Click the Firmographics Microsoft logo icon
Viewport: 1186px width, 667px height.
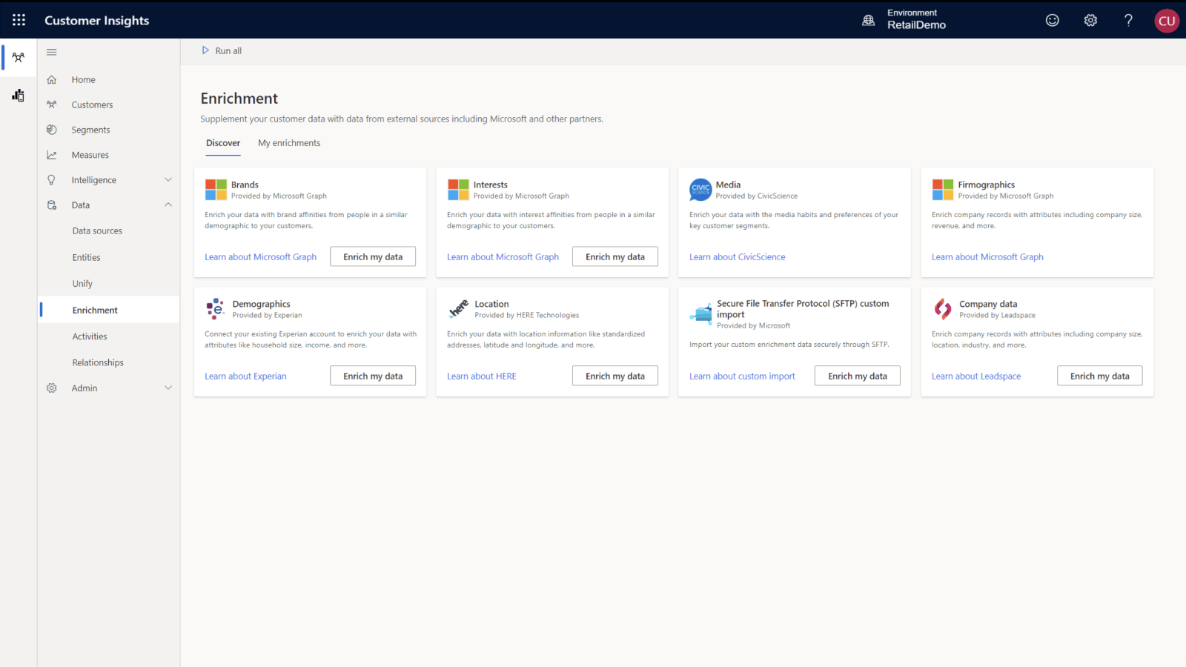tap(943, 190)
